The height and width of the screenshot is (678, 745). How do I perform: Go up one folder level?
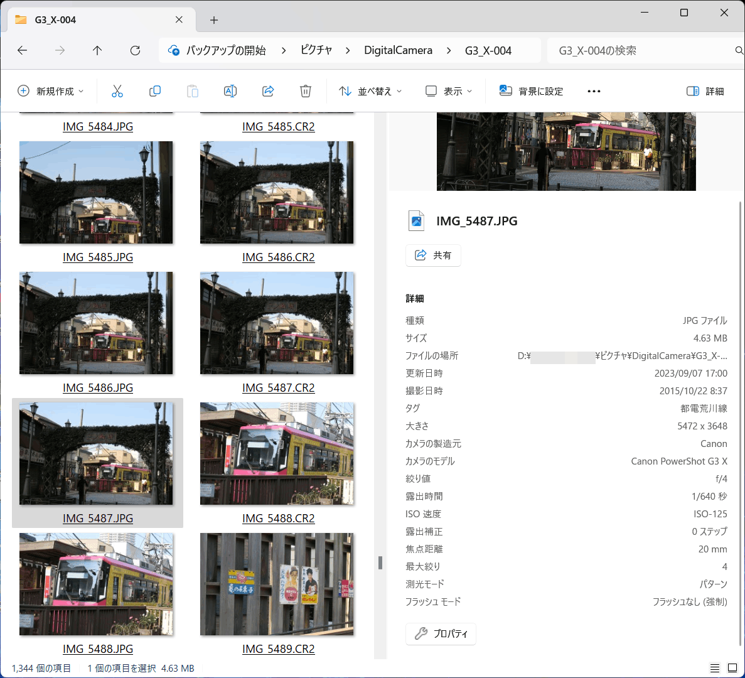coord(97,50)
